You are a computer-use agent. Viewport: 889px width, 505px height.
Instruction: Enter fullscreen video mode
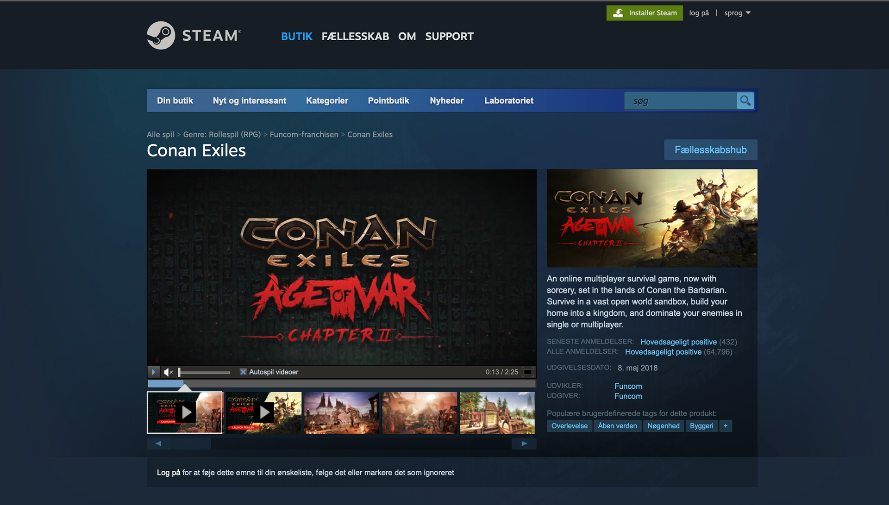(527, 372)
